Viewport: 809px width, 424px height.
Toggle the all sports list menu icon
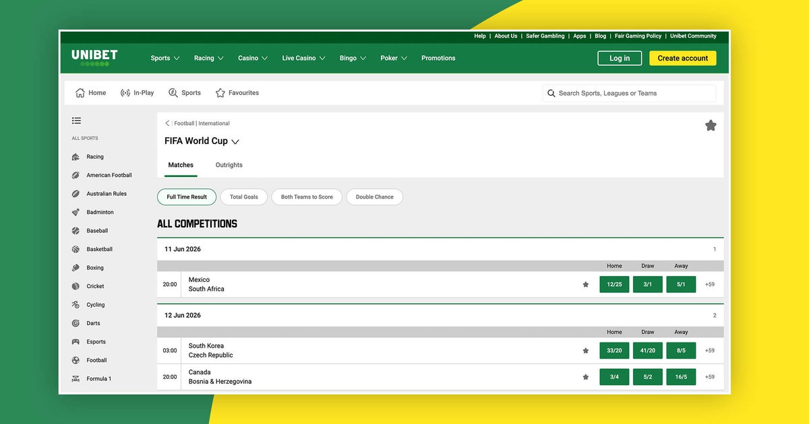point(76,120)
